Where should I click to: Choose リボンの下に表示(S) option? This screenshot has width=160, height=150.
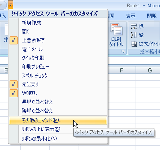(x=58, y=129)
